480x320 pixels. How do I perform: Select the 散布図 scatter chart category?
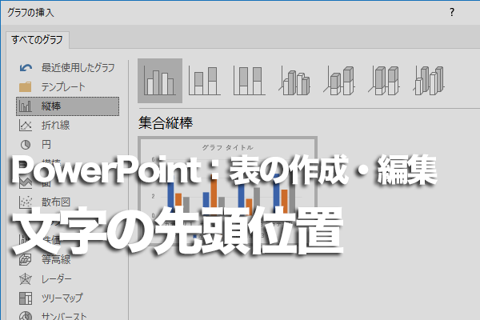point(68,202)
